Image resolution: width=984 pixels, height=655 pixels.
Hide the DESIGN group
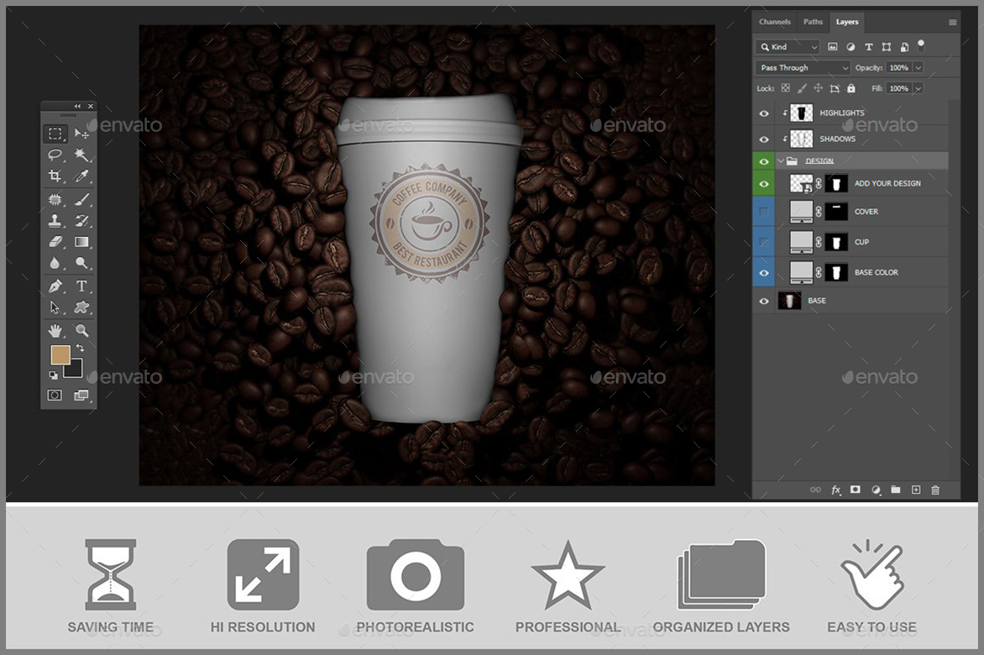[x=764, y=161]
